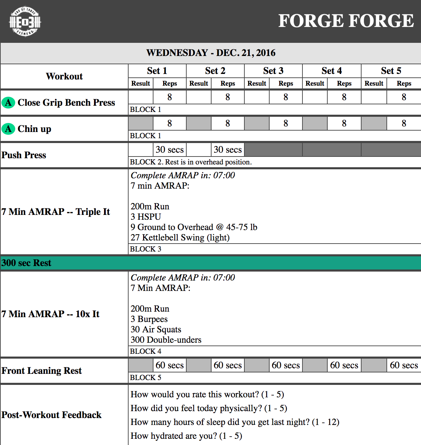The width and height of the screenshot is (421, 445).
Task: Click the Set 5 result field for Close Grip Bench Press
Action: 374,97
